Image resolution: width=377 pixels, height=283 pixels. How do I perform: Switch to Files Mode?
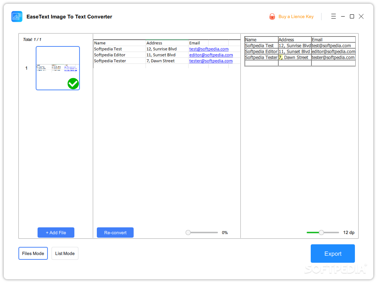(33, 254)
